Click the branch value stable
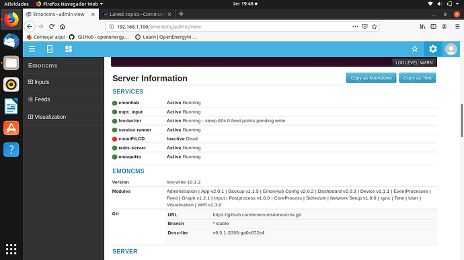 [221, 224]
